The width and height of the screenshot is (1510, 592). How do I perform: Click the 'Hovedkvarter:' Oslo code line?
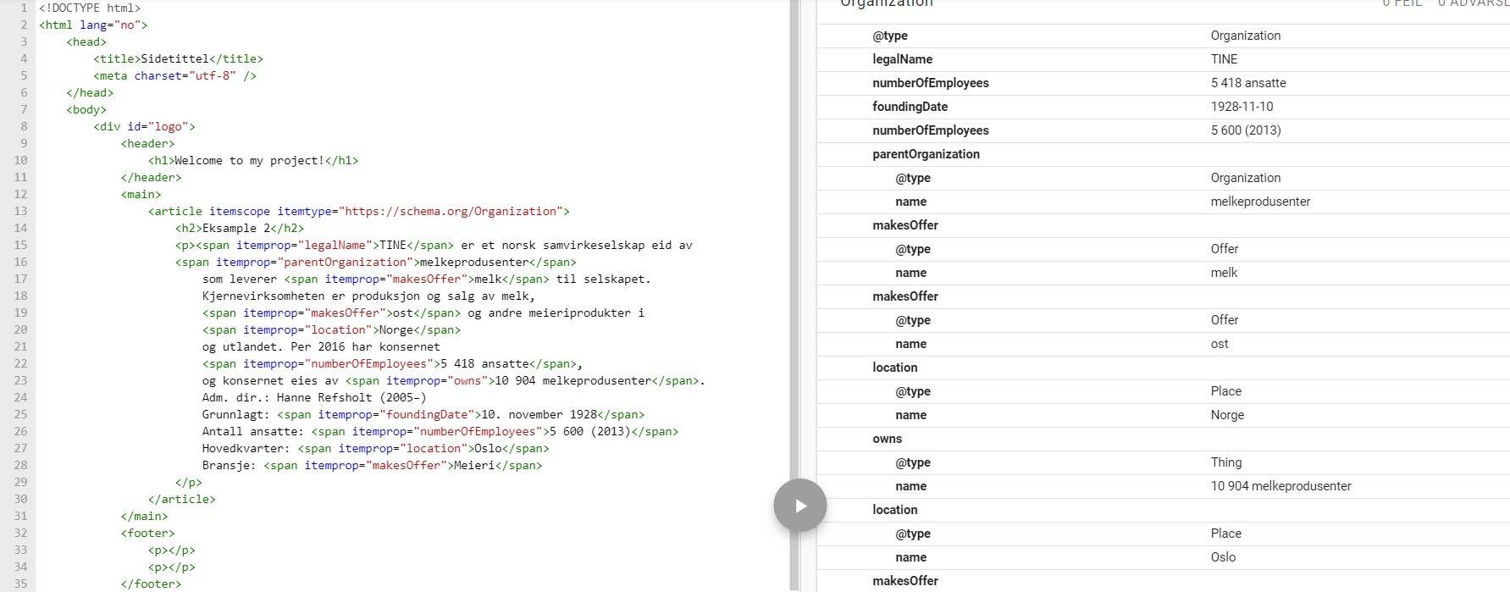click(376, 448)
